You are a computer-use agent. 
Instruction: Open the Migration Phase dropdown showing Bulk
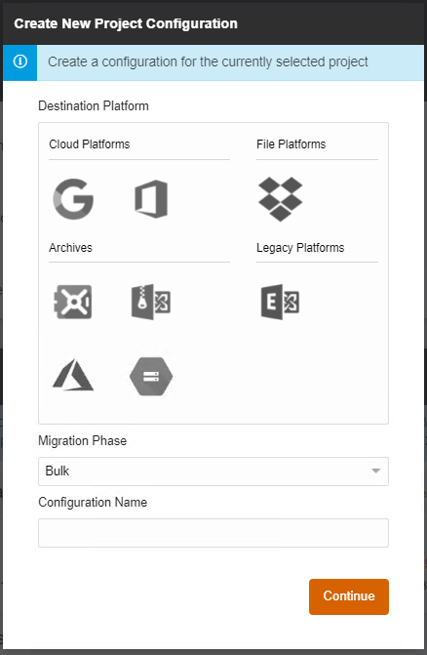tap(213, 471)
